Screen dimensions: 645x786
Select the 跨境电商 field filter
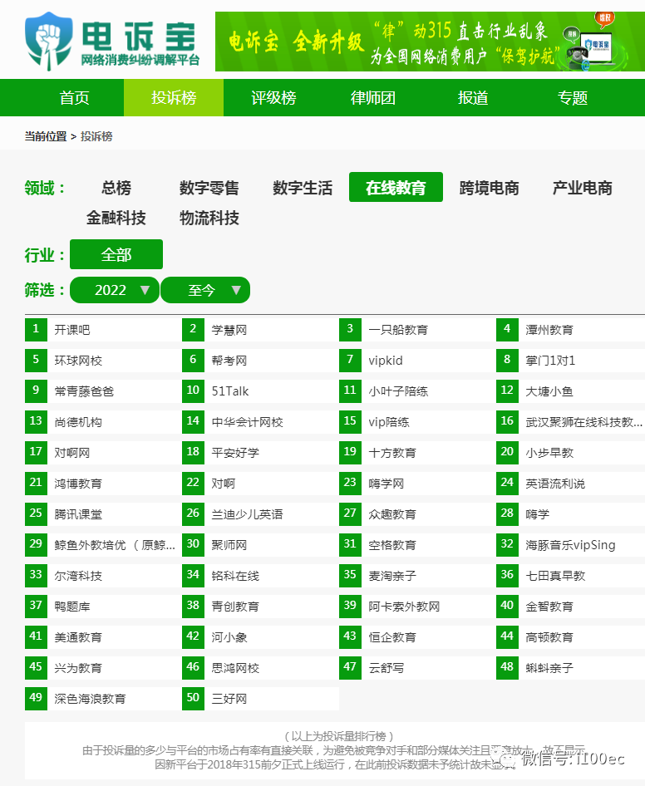click(489, 188)
